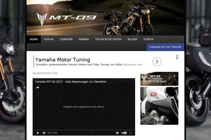Screen dimensions: 211x140
Task: Open the MT-09 Zubehör image banner
Action: coord(159,106)
